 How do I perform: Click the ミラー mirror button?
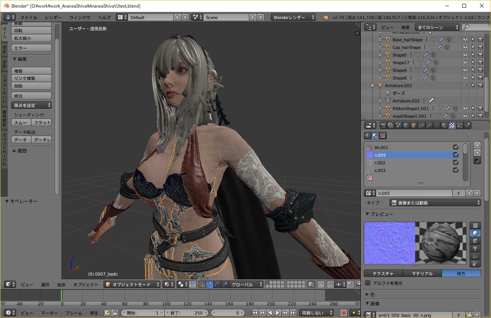click(31, 48)
